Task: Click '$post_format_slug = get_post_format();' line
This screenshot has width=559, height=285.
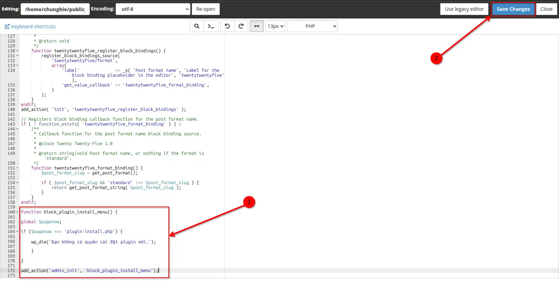Action: (89, 173)
